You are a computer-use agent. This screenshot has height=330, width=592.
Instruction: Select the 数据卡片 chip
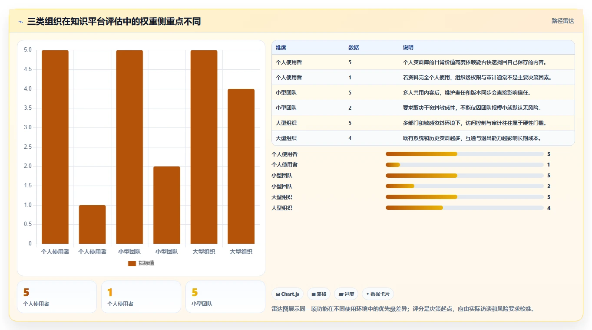click(378, 294)
